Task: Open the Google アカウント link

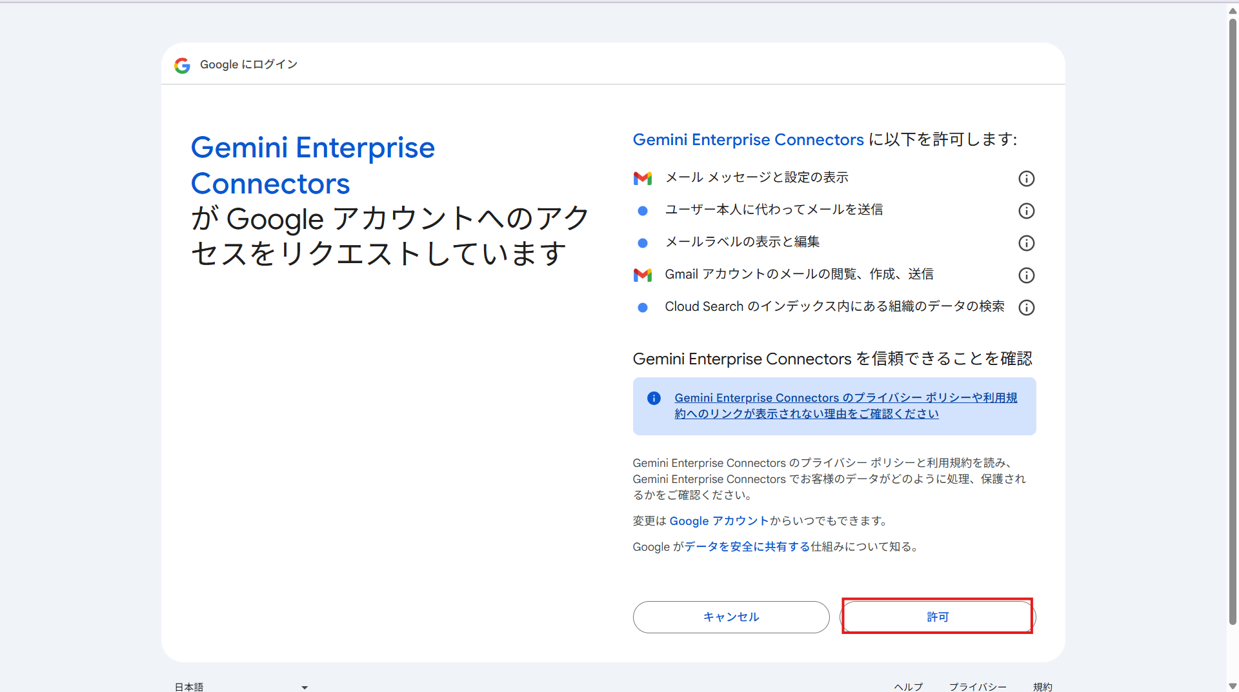Action: tap(719, 521)
